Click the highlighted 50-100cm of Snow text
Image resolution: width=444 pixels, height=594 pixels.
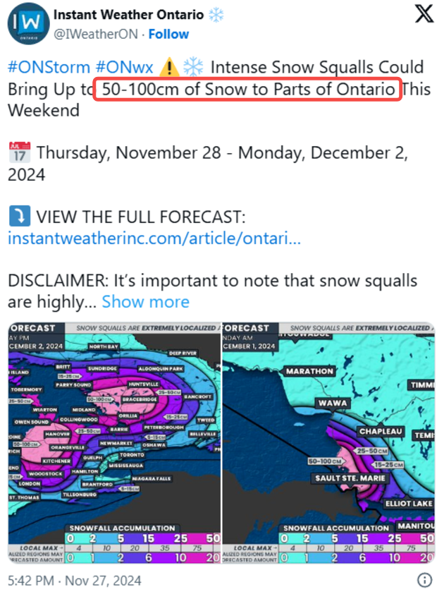click(248, 90)
